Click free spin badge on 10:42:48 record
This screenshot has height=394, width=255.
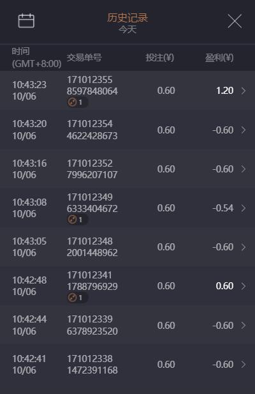point(77,298)
